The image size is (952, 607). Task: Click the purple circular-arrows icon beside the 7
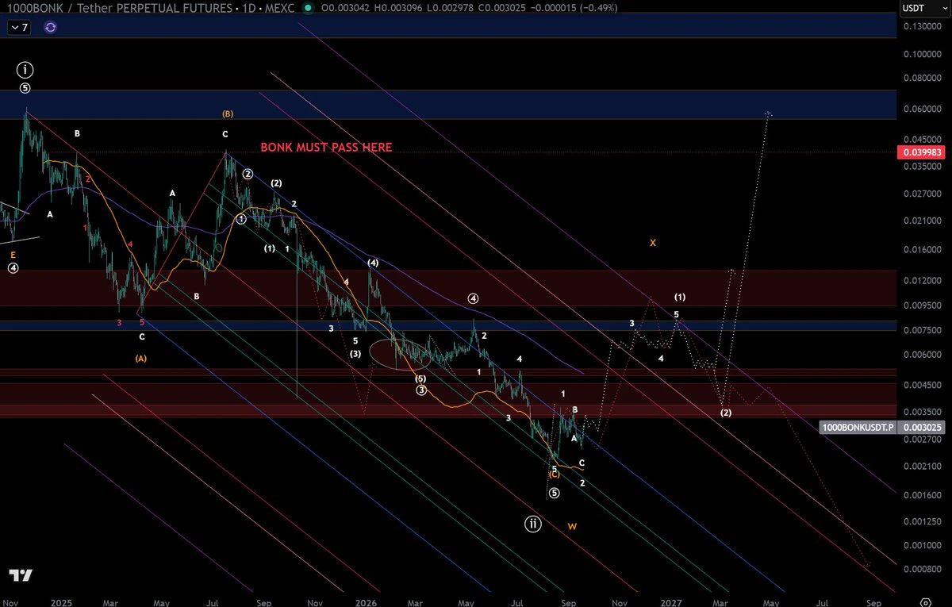click(51, 26)
